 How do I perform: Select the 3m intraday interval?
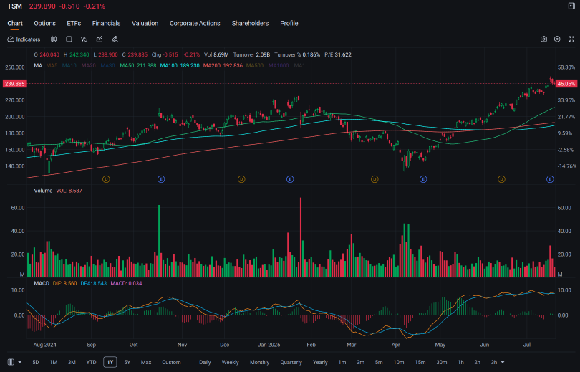click(360, 362)
